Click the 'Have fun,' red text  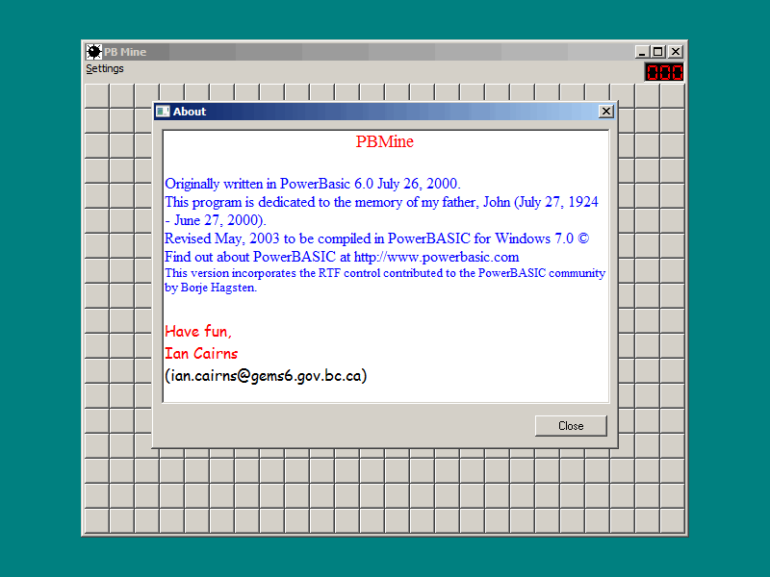(198, 332)
